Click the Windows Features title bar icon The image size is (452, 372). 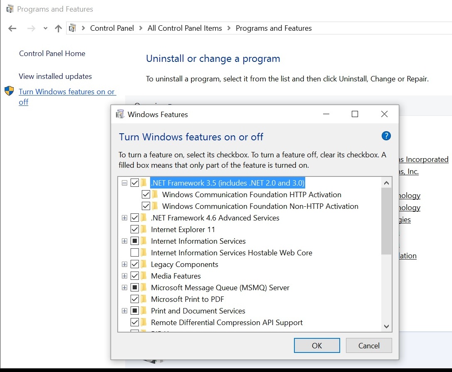pyautogui.click(x=120, y=114)
